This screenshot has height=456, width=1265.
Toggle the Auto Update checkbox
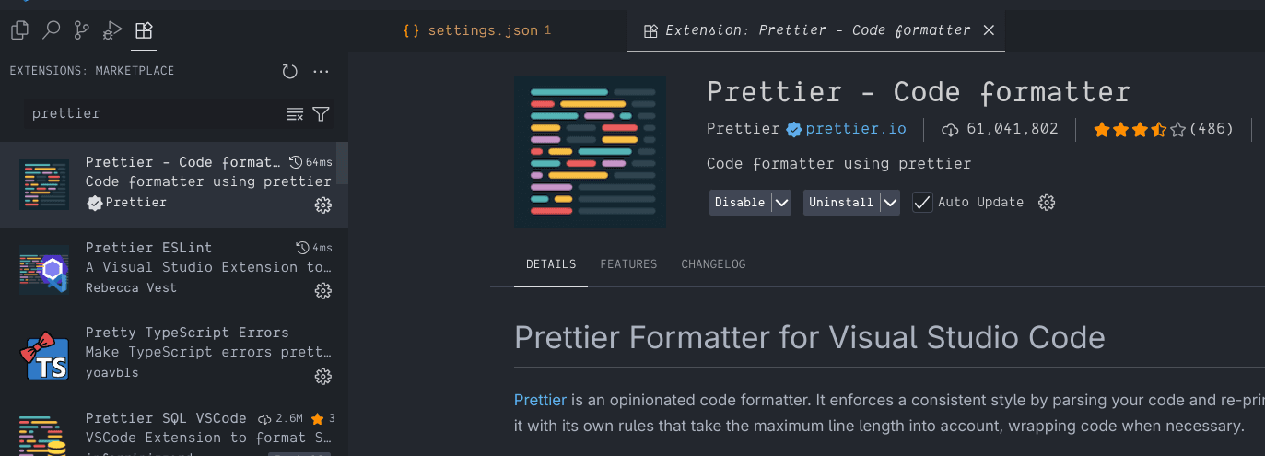point(922,203)
